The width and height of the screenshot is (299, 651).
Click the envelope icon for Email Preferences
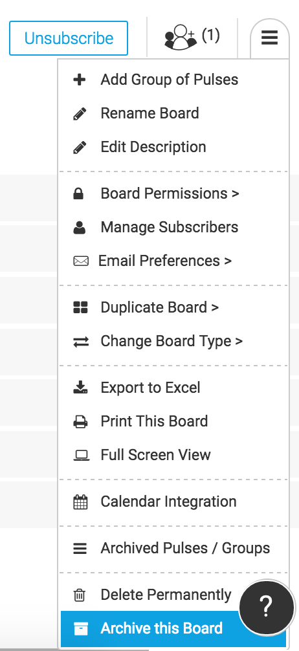click(x=80, y=261)
